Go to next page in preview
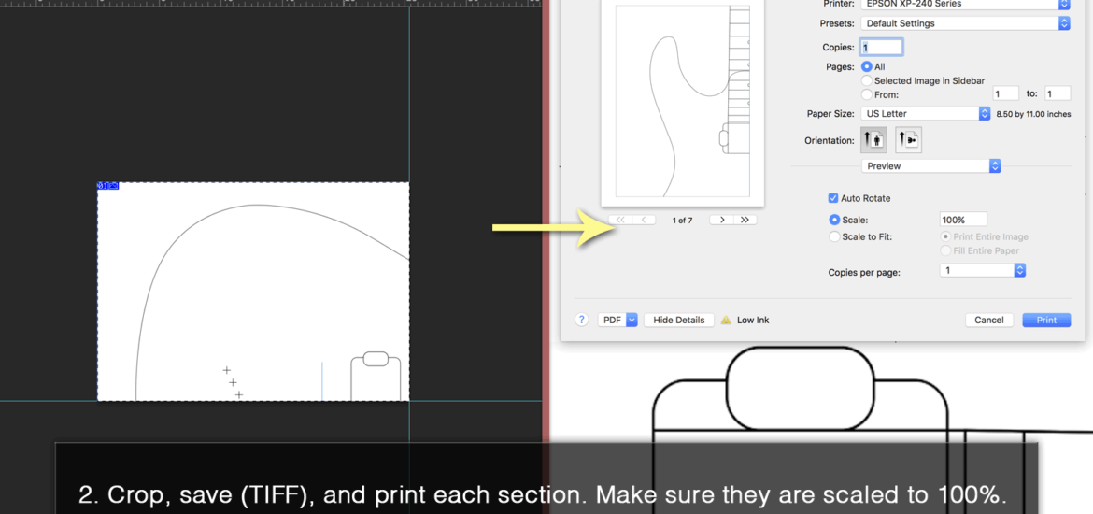 [x=722, y=220]
